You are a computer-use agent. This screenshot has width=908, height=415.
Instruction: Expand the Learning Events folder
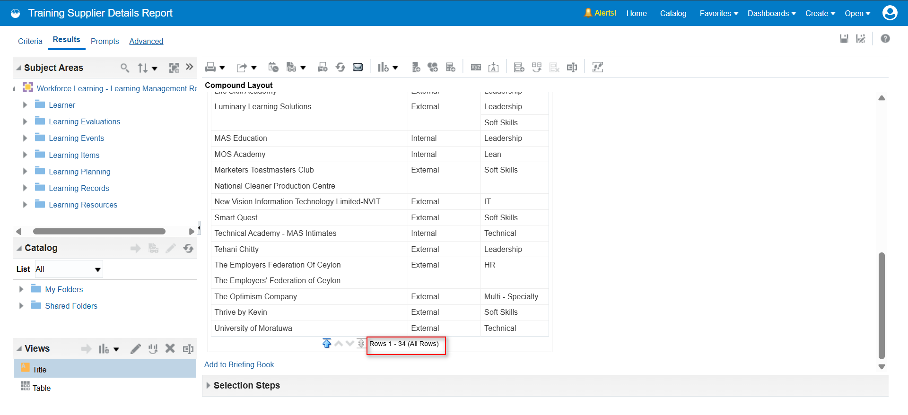25,138
